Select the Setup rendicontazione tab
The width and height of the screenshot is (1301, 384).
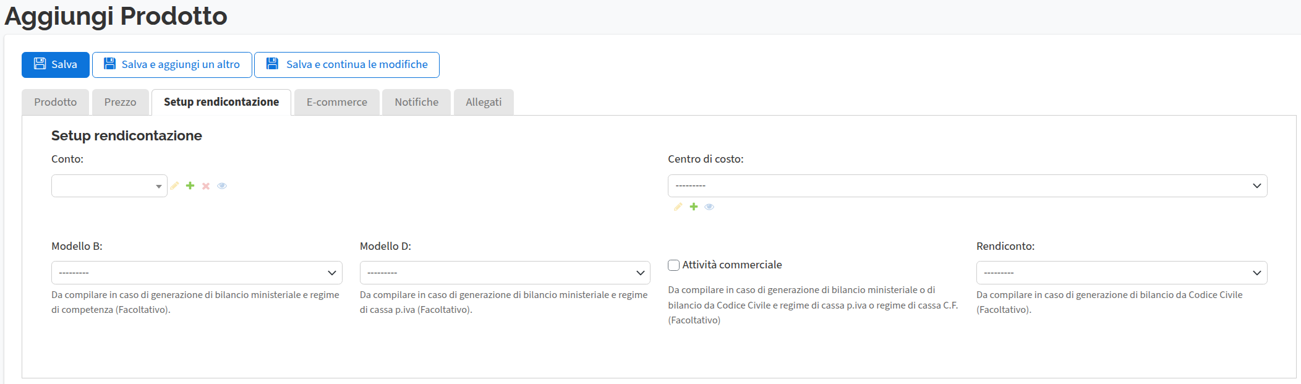coord(221,102)
